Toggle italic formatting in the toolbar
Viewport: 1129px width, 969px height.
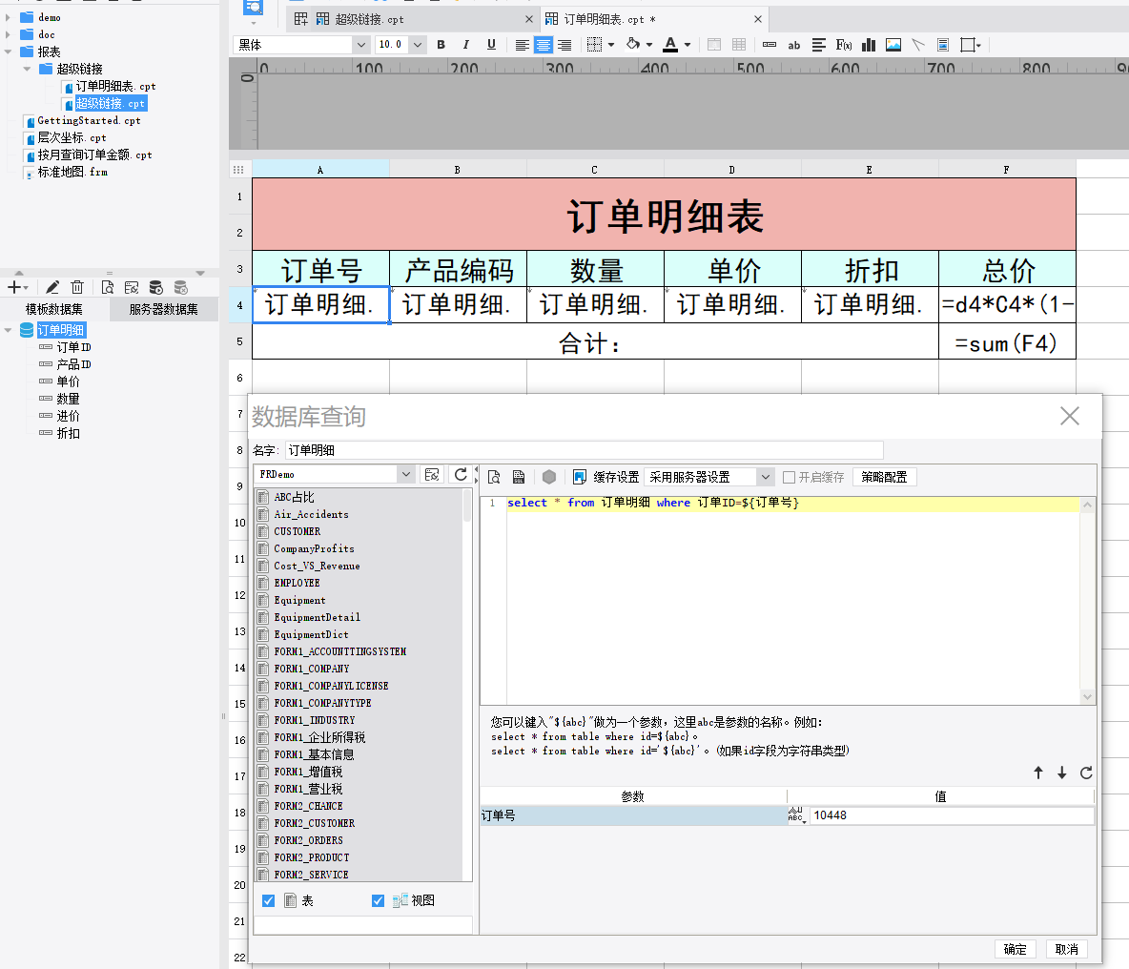point(466,45)
